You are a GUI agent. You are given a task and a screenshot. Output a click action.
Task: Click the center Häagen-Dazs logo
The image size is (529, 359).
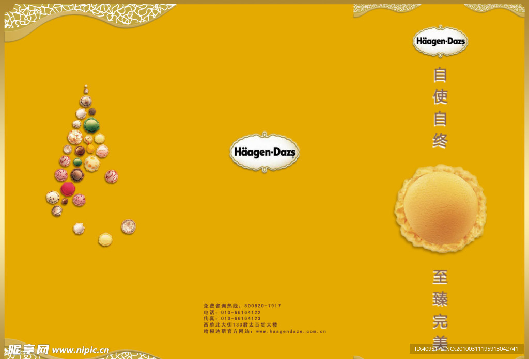[x=264, y=152]
